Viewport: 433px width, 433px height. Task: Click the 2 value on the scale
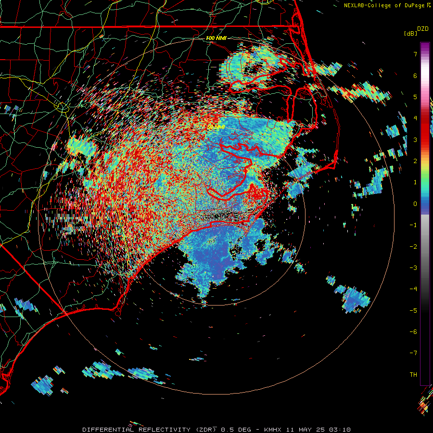coord(415,161)
